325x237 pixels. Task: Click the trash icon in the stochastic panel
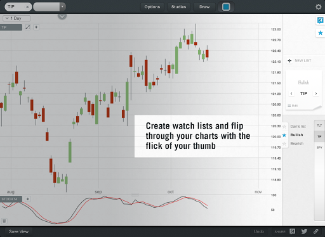pos(4,221)
